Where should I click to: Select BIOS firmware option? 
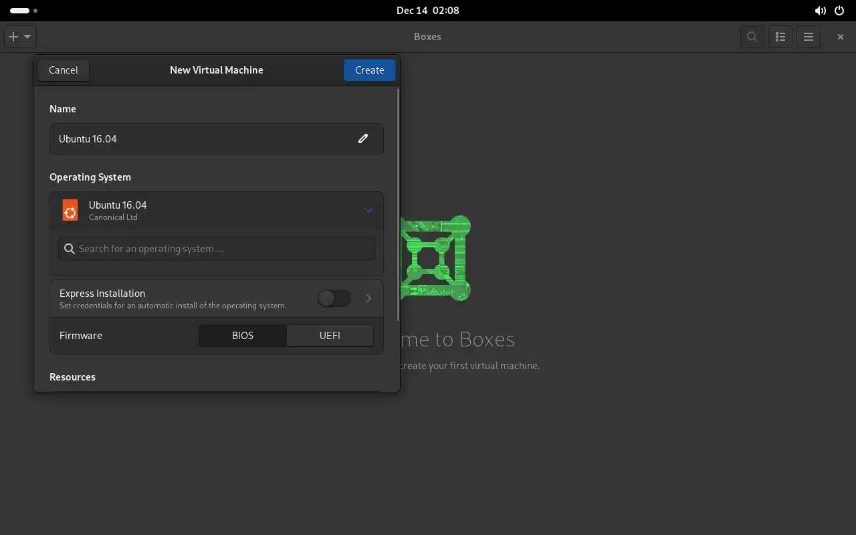tap(243, 336)
